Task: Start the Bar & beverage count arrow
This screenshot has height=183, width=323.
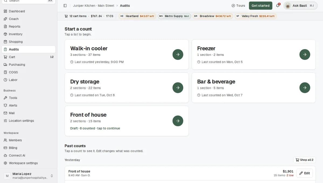Action: 305,88
